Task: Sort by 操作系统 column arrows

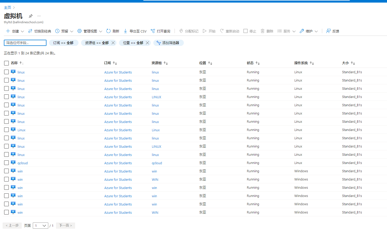Action: tap(312, 63)
